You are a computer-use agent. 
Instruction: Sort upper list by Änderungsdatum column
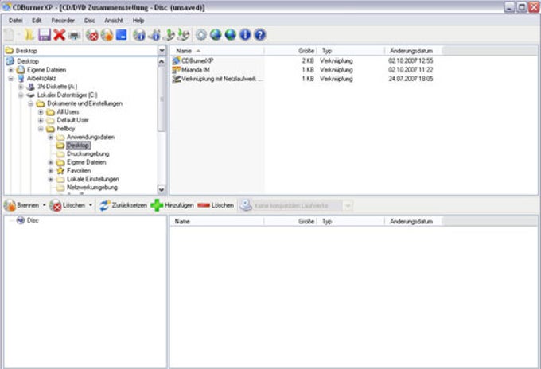click(x=414, y=51)
